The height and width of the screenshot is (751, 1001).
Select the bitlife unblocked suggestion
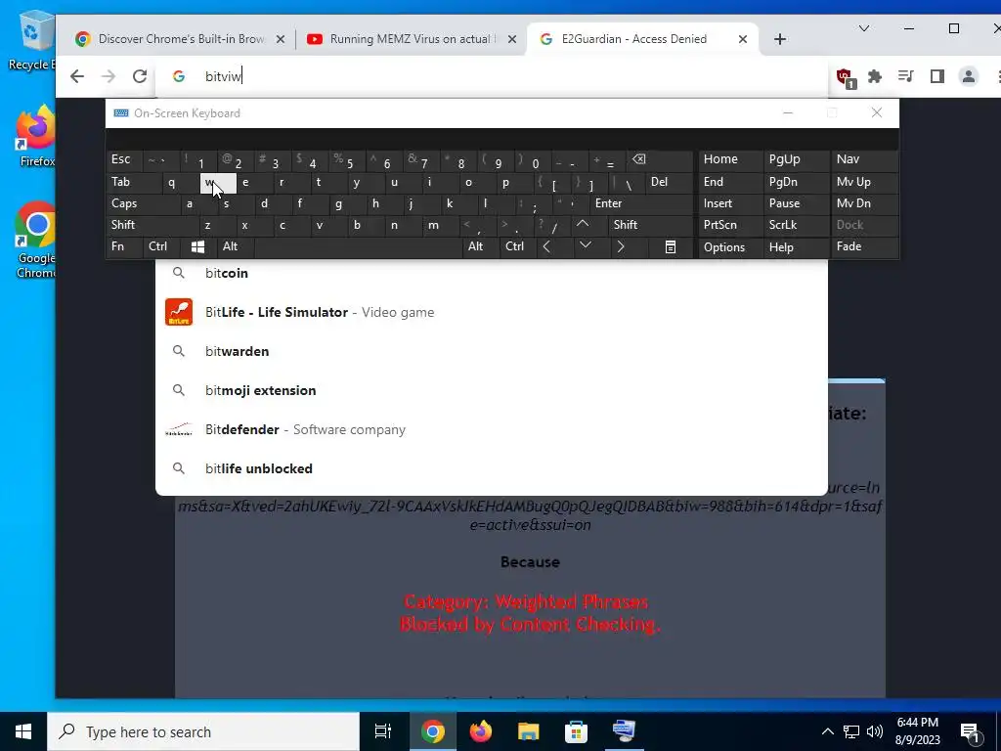[x=492, y=468]
